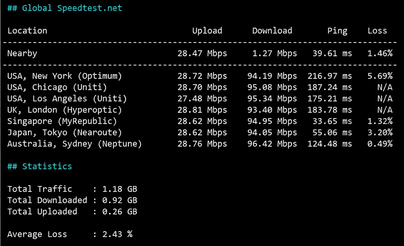Click the "UK, London (Hyperoptic)" entry
Viewport: 404px width, 246px height.
pyautogui.click(x=65, y=110)
